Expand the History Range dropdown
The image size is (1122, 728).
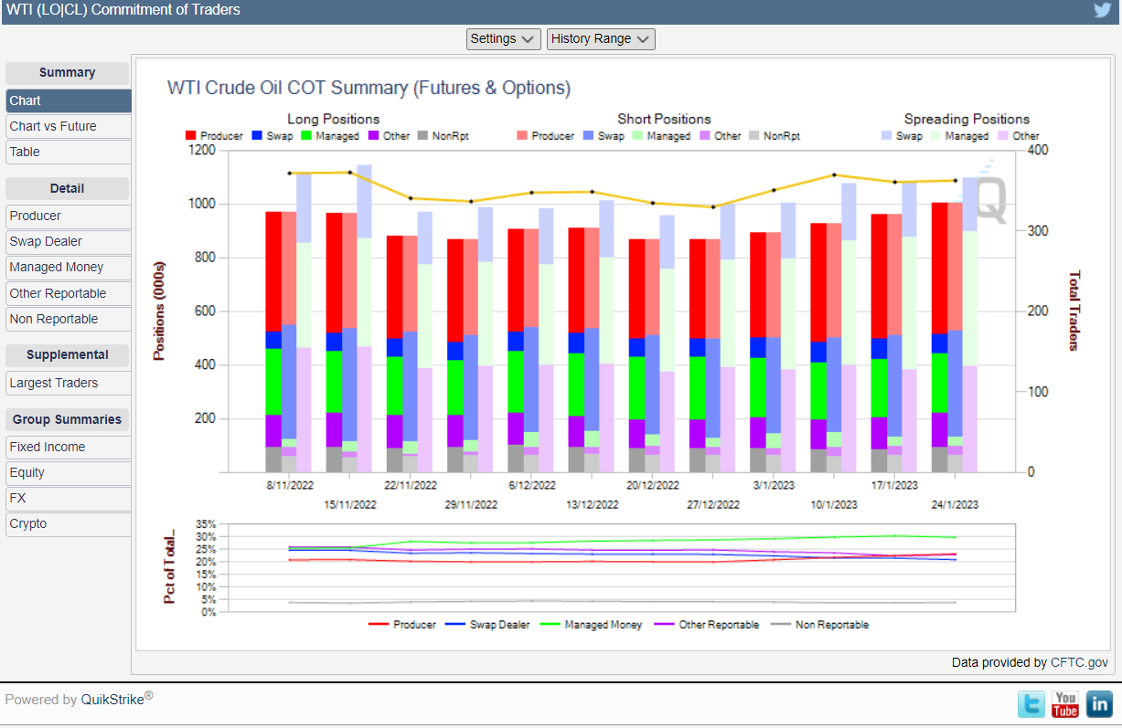(601, 39)
